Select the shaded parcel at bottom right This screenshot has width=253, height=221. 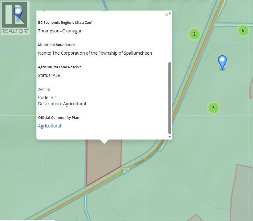243,191
